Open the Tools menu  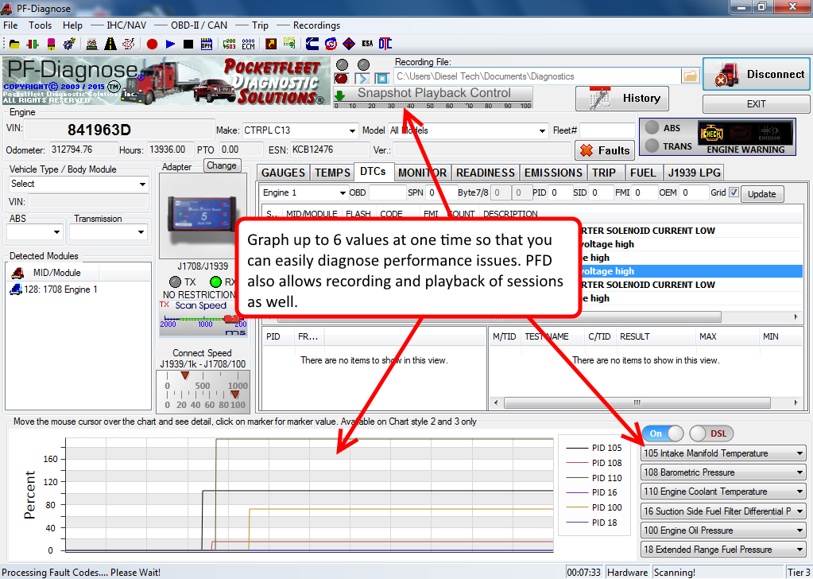point(40,25)
